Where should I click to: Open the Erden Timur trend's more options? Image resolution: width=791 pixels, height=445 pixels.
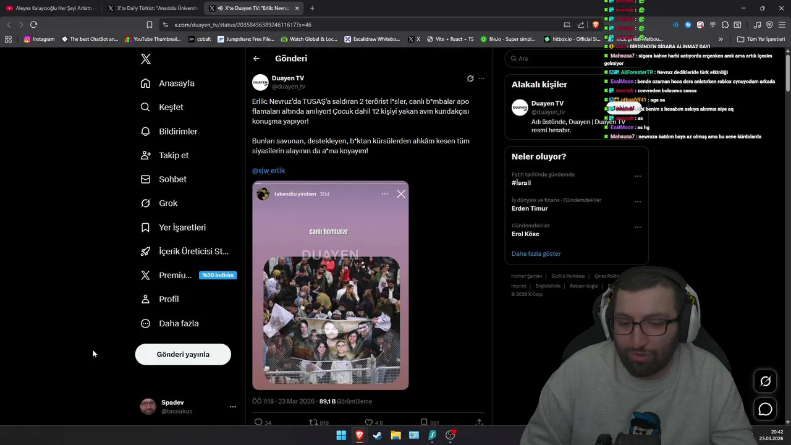pos(638,201)
